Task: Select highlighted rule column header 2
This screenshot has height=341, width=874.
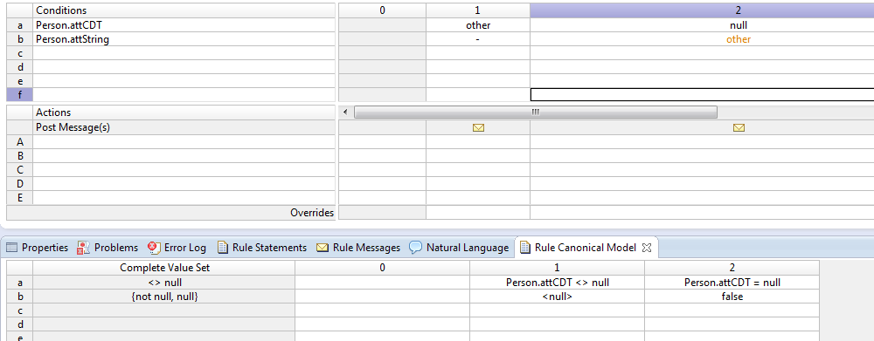Action: click(703, 10)
